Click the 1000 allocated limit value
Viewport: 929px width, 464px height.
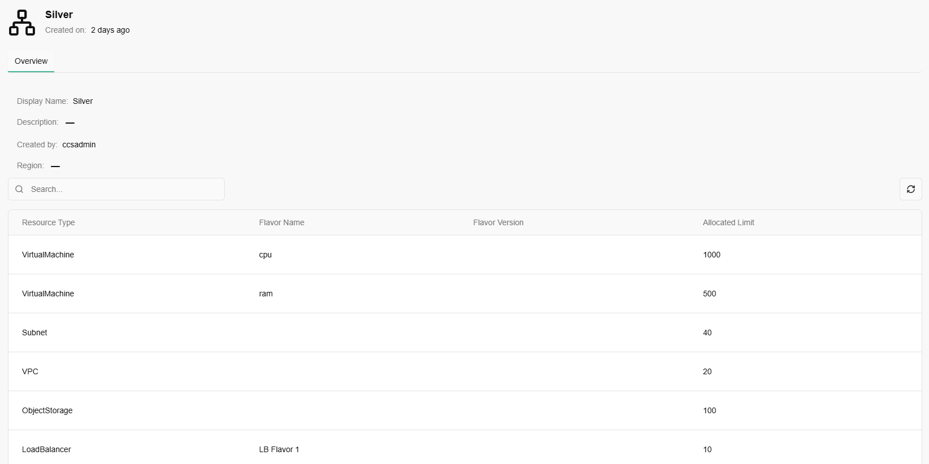(712, 255)
